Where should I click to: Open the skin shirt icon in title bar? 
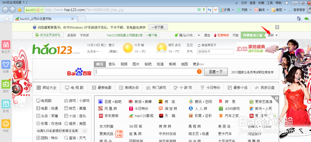pos(286,3)
